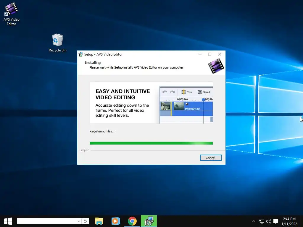303x227 pixels.
Task: Open the network tray icon
Action: [262, 221]
